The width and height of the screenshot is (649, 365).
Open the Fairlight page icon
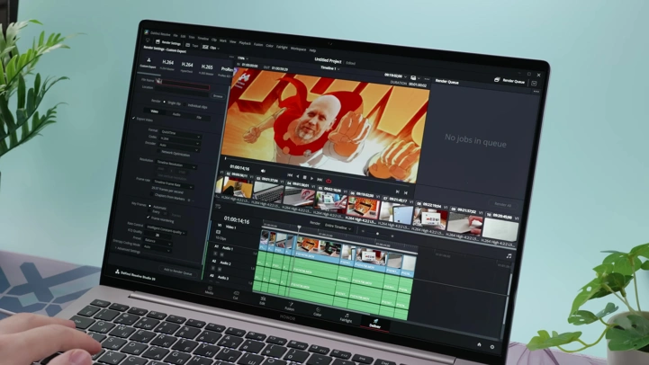click(346, 317)
